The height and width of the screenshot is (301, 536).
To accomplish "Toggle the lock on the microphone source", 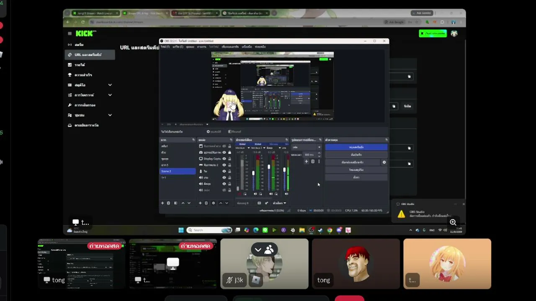I will click(x=229, y=171).
